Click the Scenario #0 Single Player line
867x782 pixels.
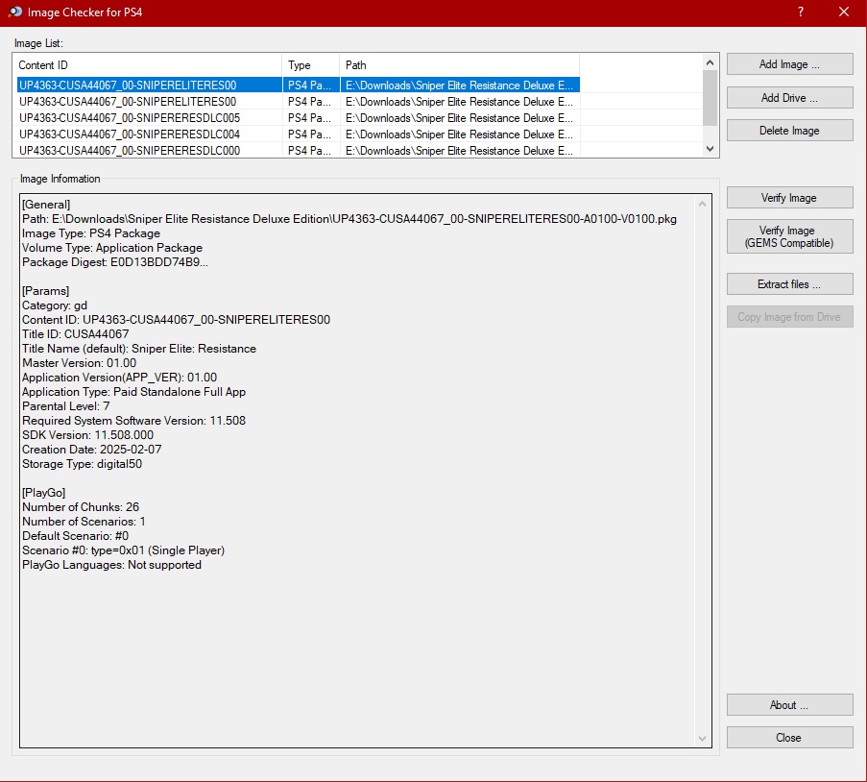[123, 550]
